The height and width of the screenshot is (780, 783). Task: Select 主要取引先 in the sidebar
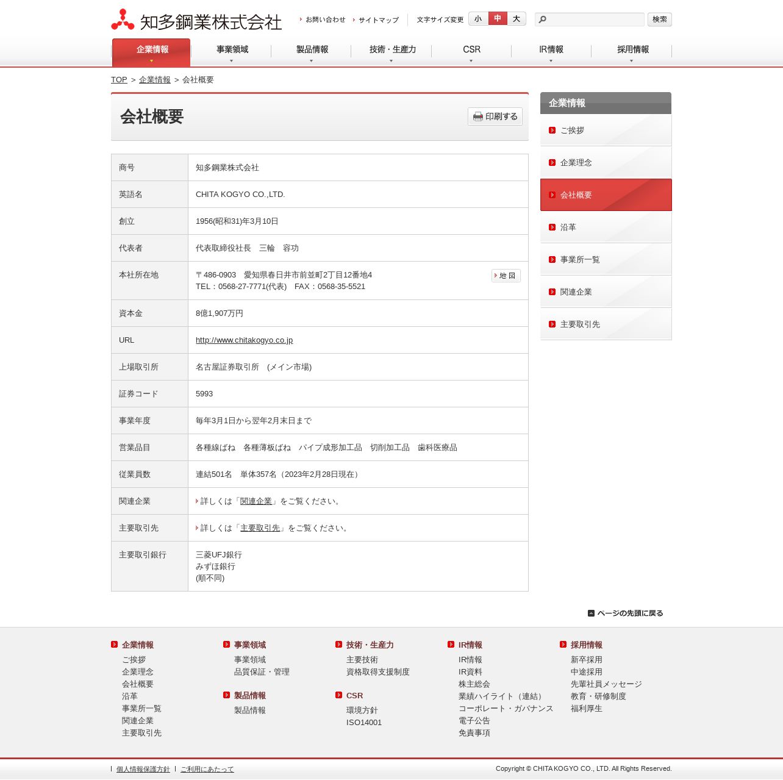click(606, 324)
